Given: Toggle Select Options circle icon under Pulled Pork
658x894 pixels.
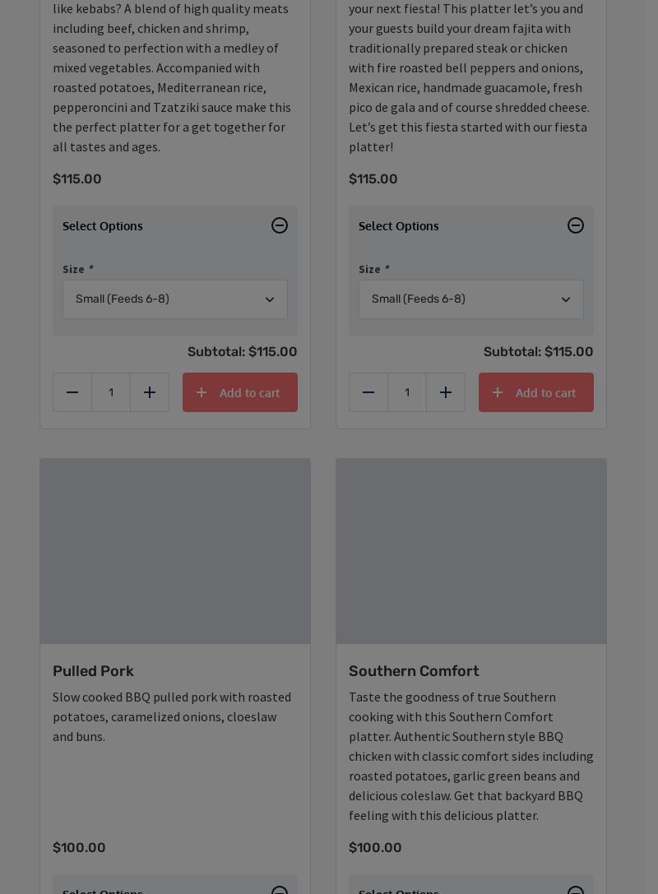Looking at the screenshot, I should pos(280,890).
